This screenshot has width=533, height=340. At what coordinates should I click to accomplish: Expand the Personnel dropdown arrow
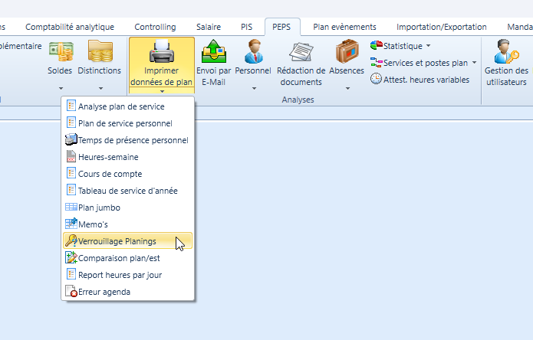click(254, 89)
